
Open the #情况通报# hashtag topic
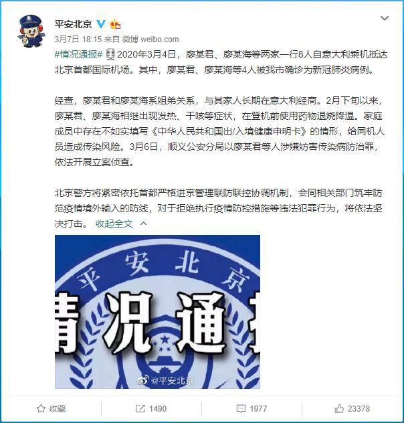[x=79, y=54]
